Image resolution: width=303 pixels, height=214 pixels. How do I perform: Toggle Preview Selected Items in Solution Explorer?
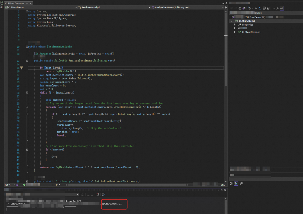282,8
